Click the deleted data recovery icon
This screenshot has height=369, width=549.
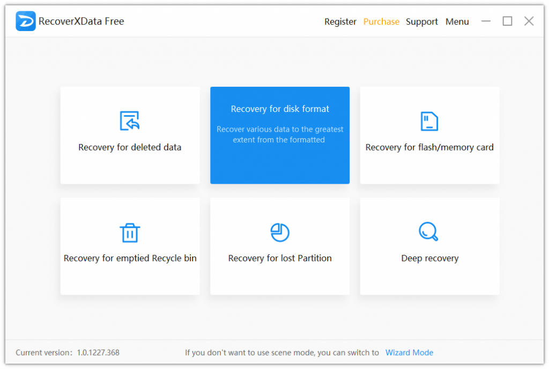(130, 121)
